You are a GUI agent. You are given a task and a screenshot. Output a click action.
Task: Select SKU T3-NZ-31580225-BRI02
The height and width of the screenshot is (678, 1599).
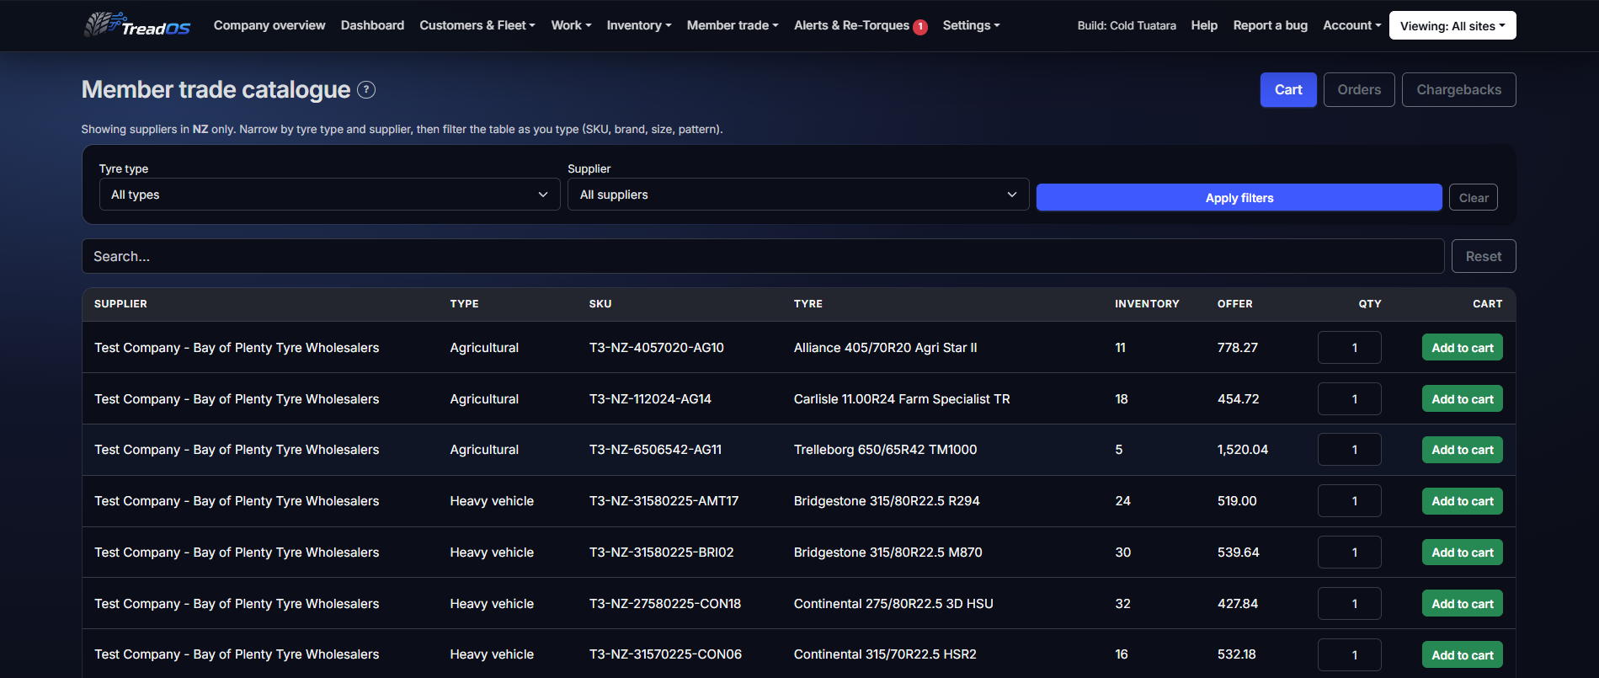(x=661, y=553)
